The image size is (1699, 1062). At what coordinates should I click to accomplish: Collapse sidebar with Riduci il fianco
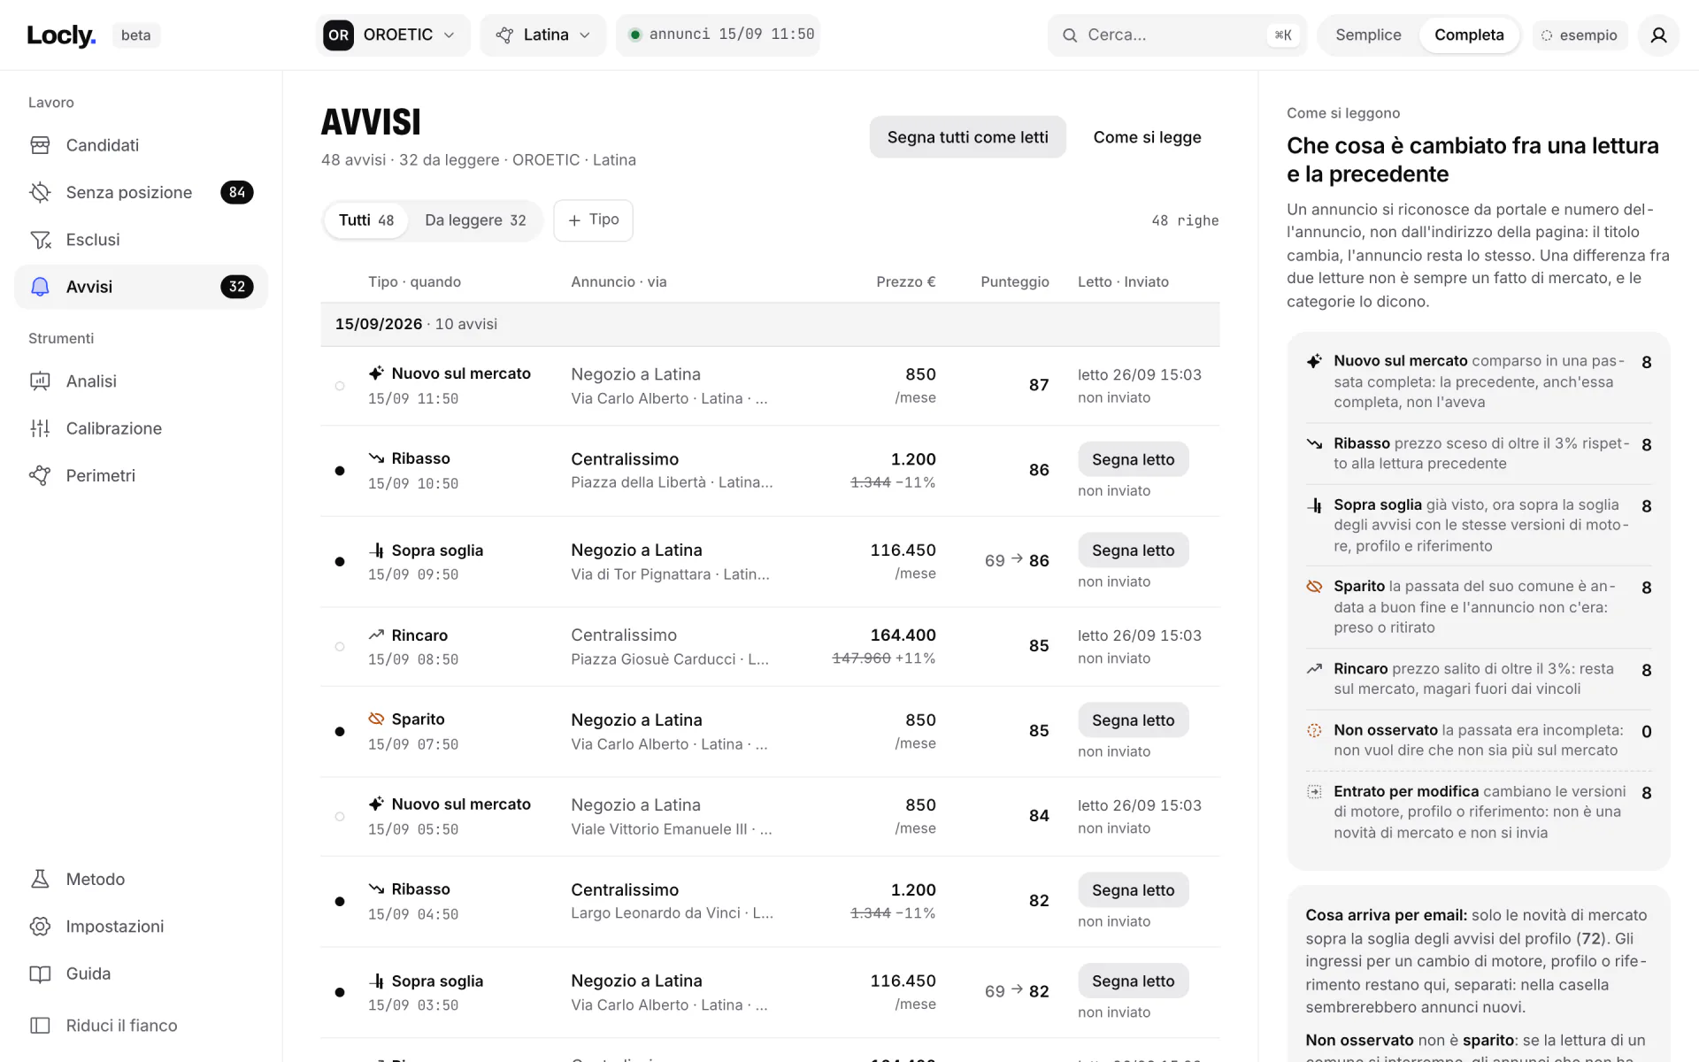[141, 1025]
